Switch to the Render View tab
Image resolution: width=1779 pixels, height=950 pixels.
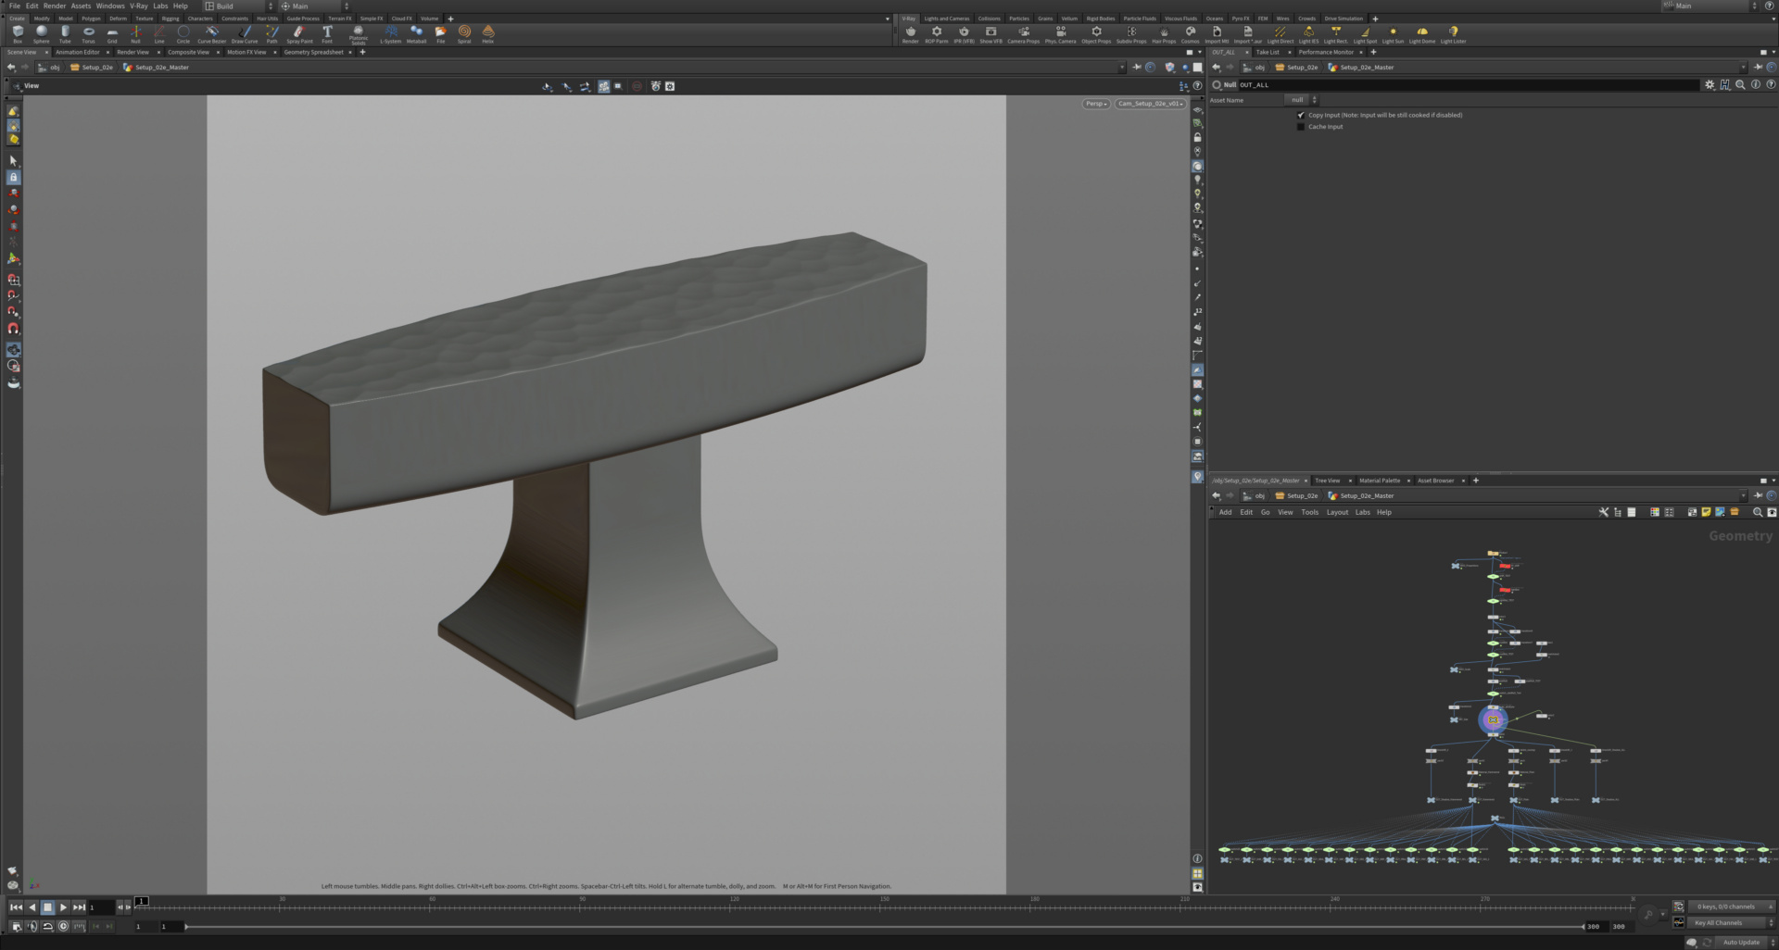pos(132,52)
